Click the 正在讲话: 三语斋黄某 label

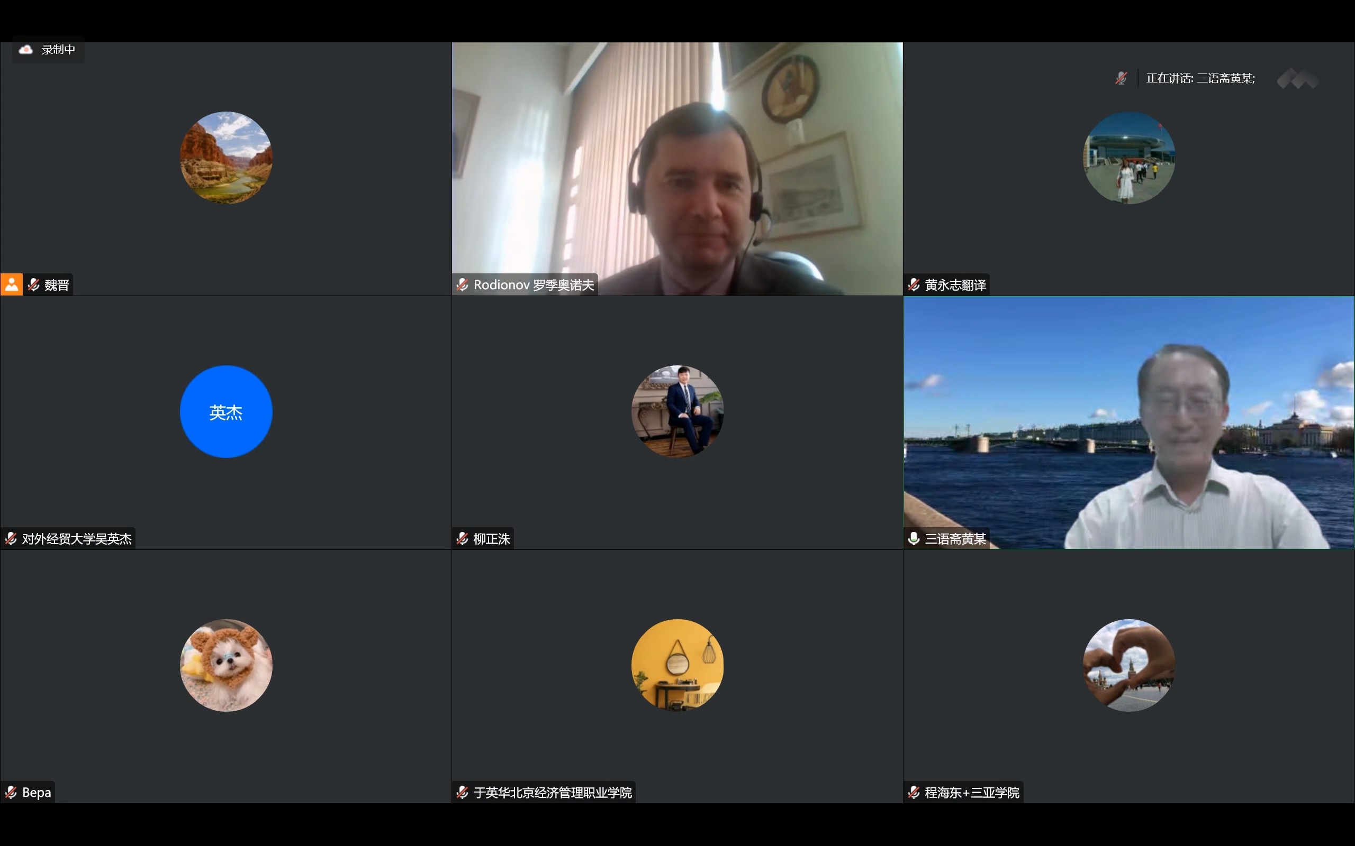click(1200, 78)
